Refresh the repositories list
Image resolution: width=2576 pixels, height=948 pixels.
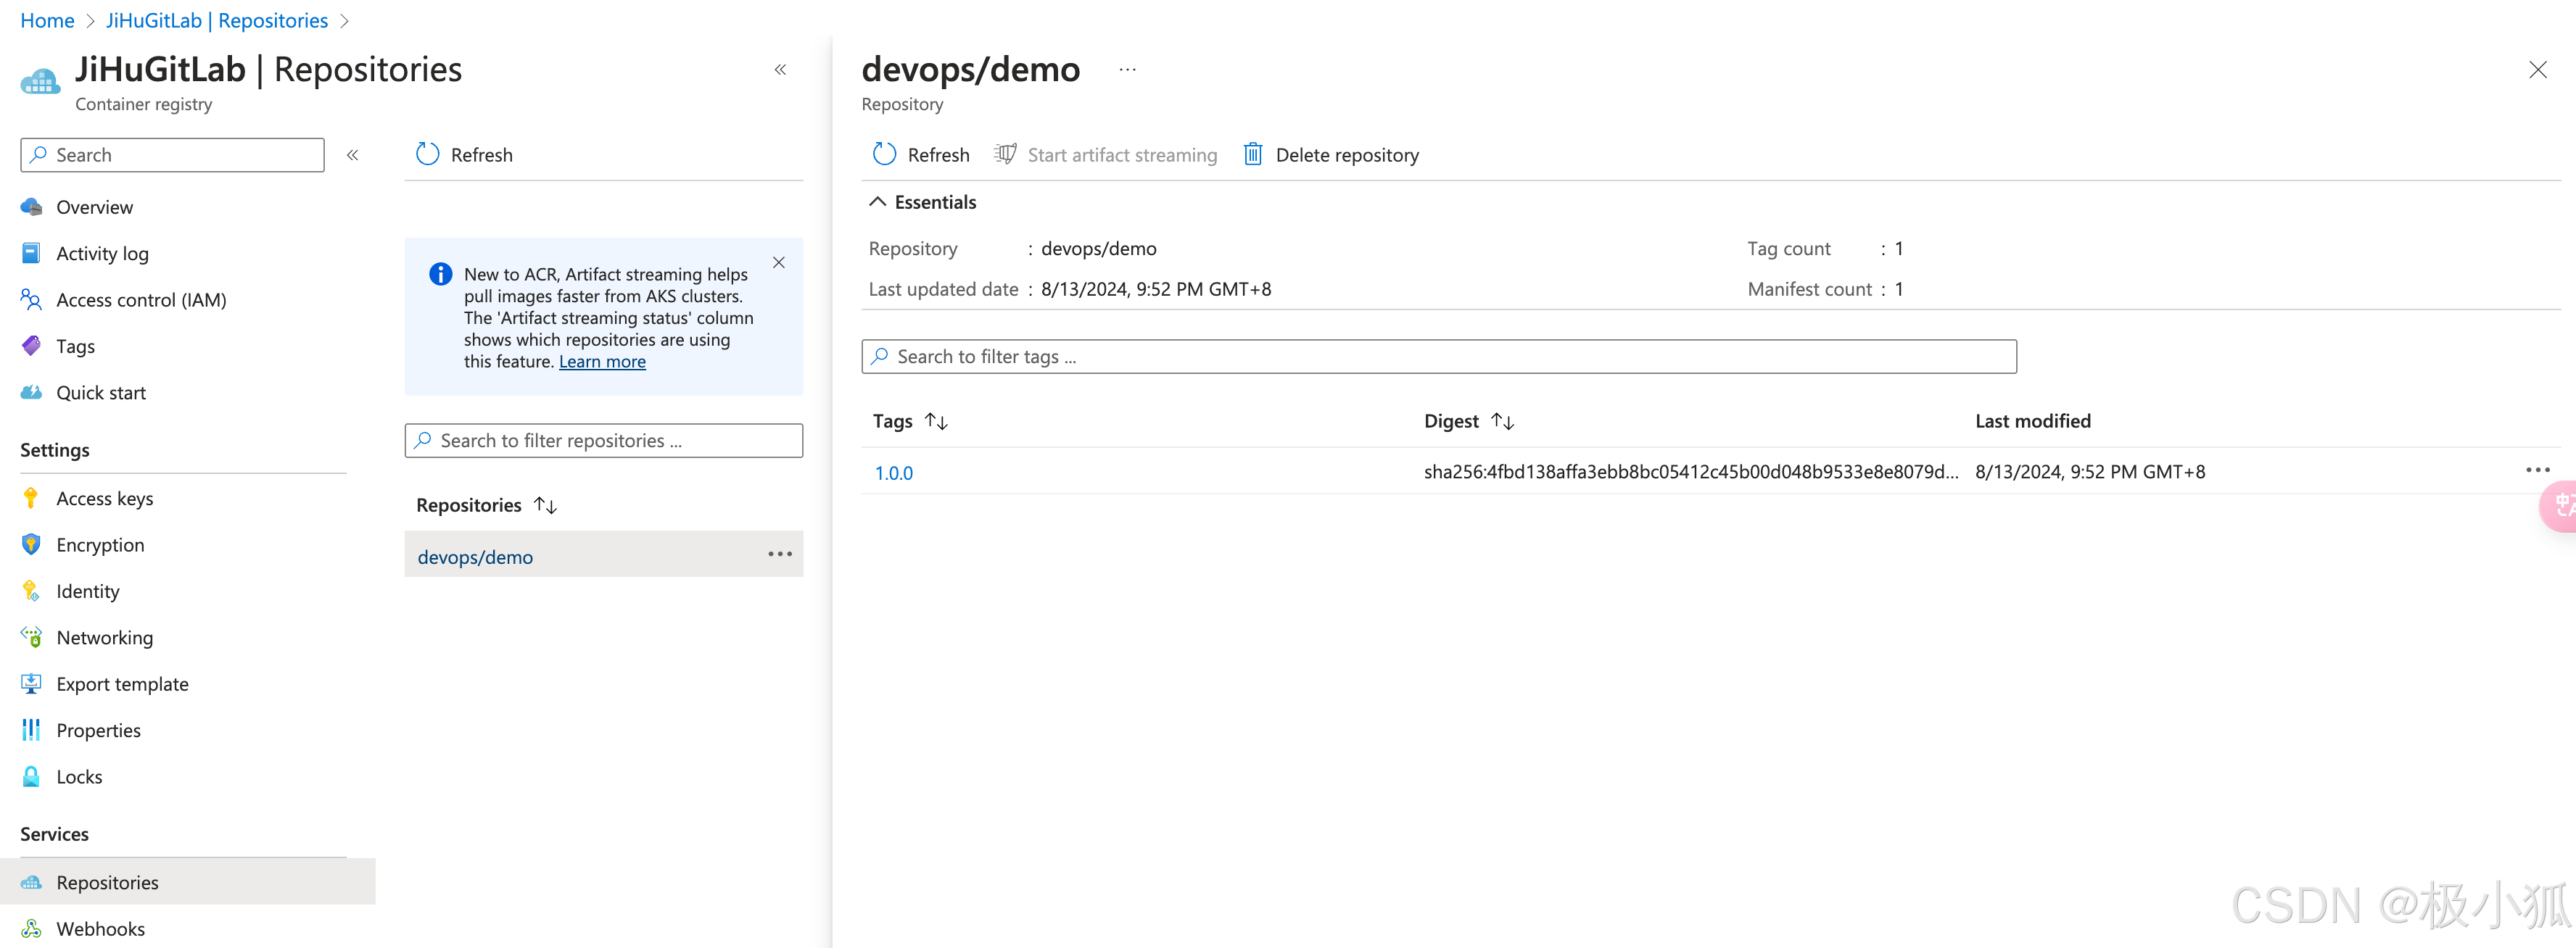click(464, 155)
